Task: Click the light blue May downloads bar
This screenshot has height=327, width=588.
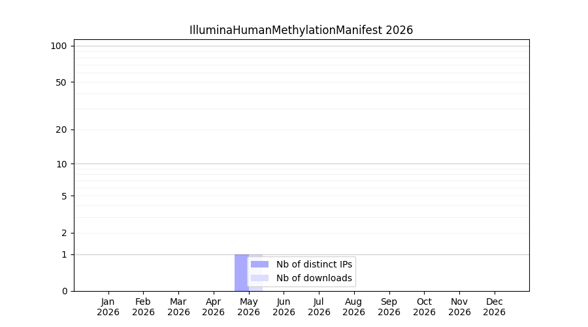Action: coord(255,273)
